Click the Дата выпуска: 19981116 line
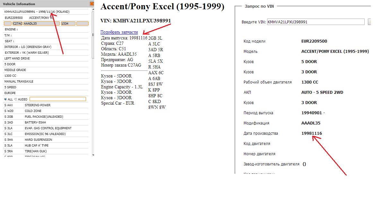The height and width of the screenshot is (208, 391). (124, 38)
